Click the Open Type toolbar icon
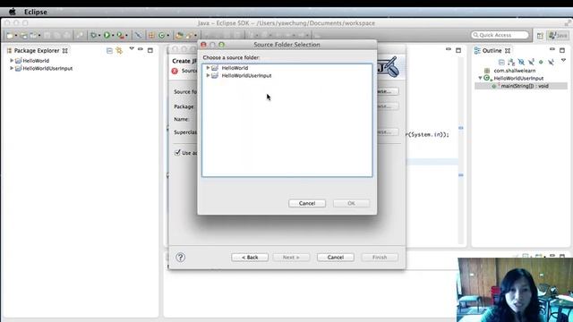The image size is (573, 322). 179,36
